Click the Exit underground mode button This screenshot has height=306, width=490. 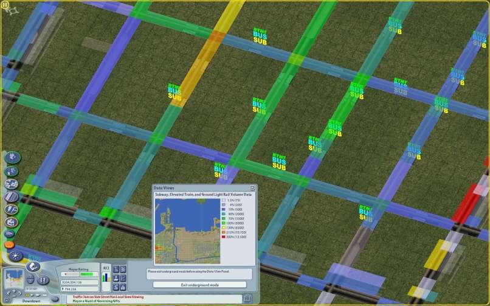199,285
